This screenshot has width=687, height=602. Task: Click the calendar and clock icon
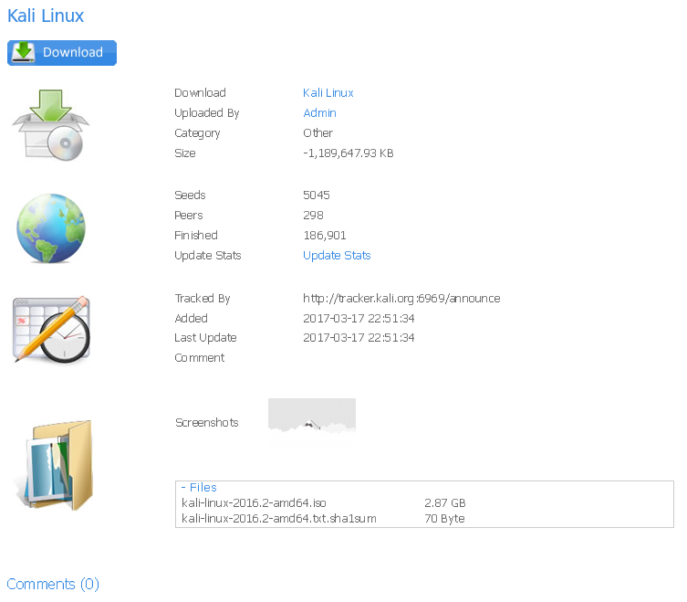tap(51, 330)
